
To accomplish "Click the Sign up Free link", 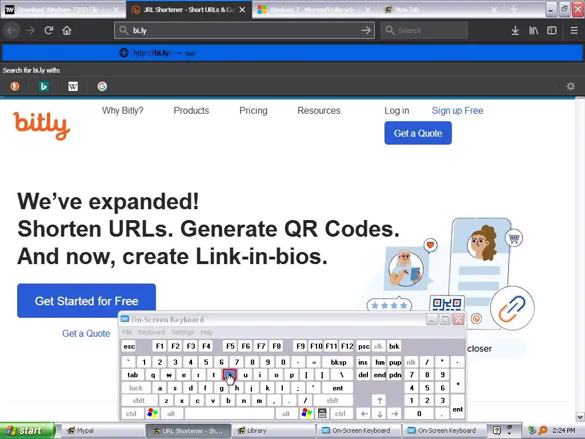I will (458, 110).
